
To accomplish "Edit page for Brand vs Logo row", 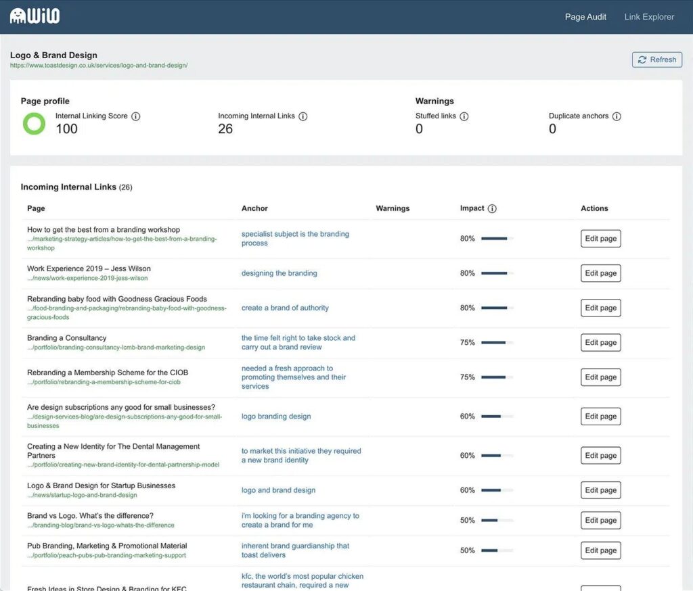I will pyautogui.click(x=600, y=520).
